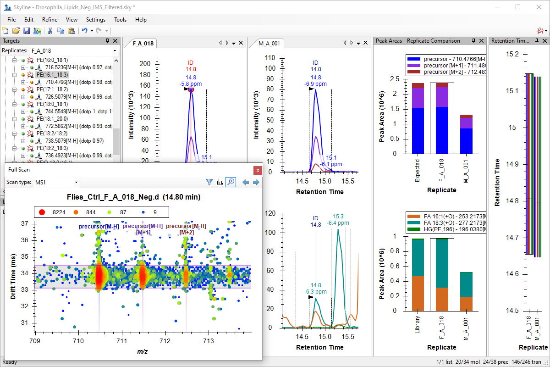The image size is (550, 367).
Task: Go to next scan with right arrow
Action: 256,182
